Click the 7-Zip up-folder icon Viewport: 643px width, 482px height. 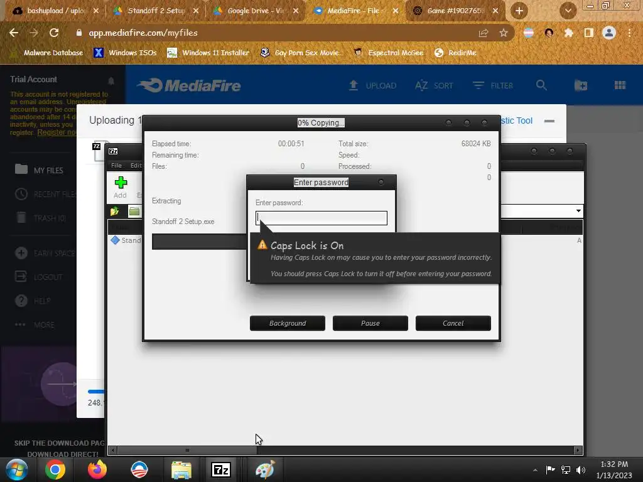tap(114, 212)
